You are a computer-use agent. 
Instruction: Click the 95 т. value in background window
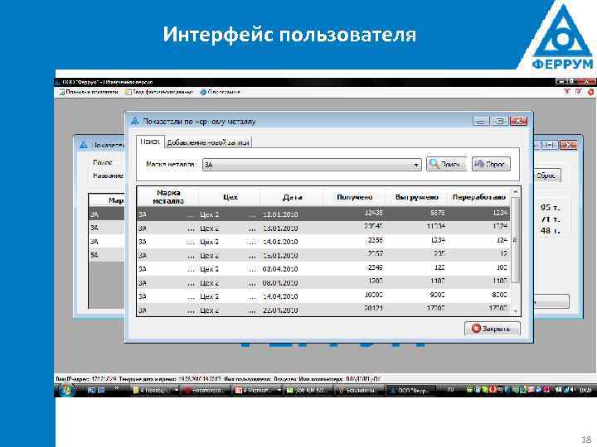point(550,208)
